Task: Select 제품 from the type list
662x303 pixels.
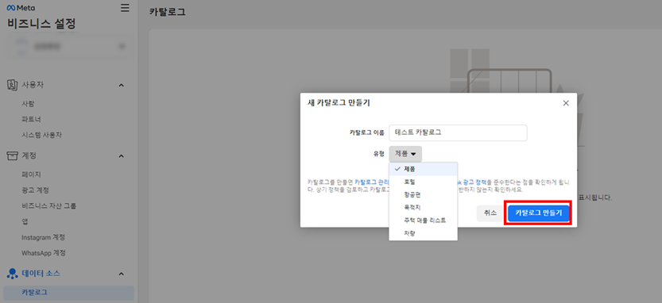Action: 423,169
